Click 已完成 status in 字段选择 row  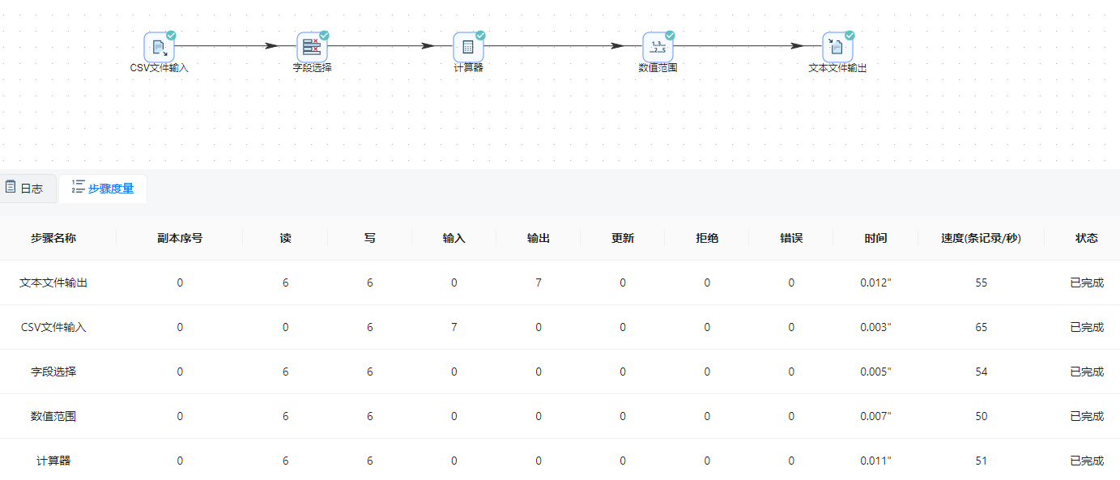click(x=1086, y=372)
